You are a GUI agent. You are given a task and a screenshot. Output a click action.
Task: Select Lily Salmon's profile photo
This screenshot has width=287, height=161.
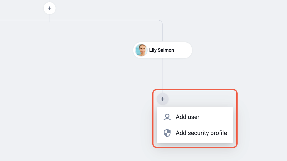point(141,50)
